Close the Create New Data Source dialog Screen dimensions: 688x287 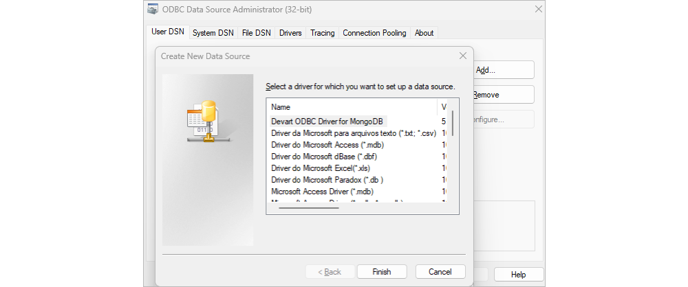(x=462, y=56)
